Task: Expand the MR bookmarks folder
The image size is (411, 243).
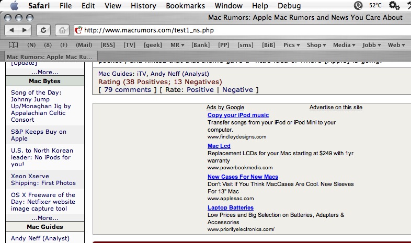Action: 177,45
